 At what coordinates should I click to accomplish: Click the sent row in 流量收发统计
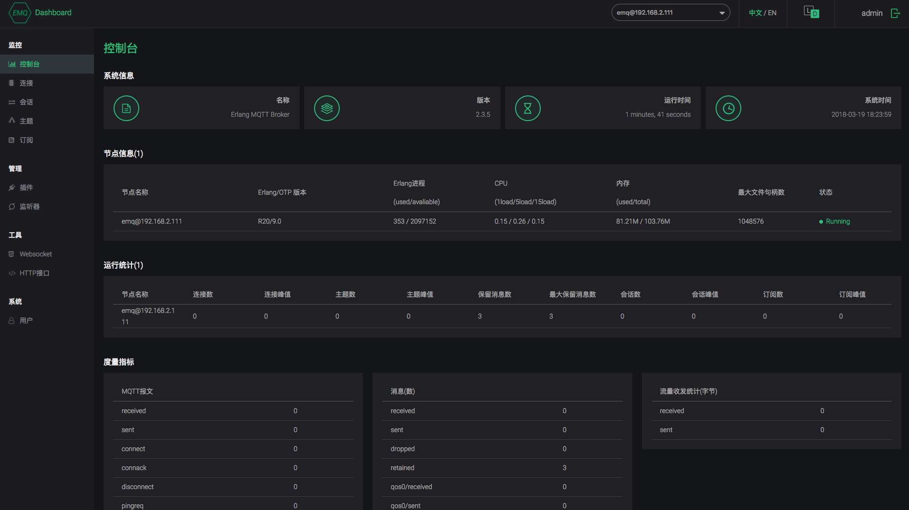pyautogui.click(x=771, y=430)
